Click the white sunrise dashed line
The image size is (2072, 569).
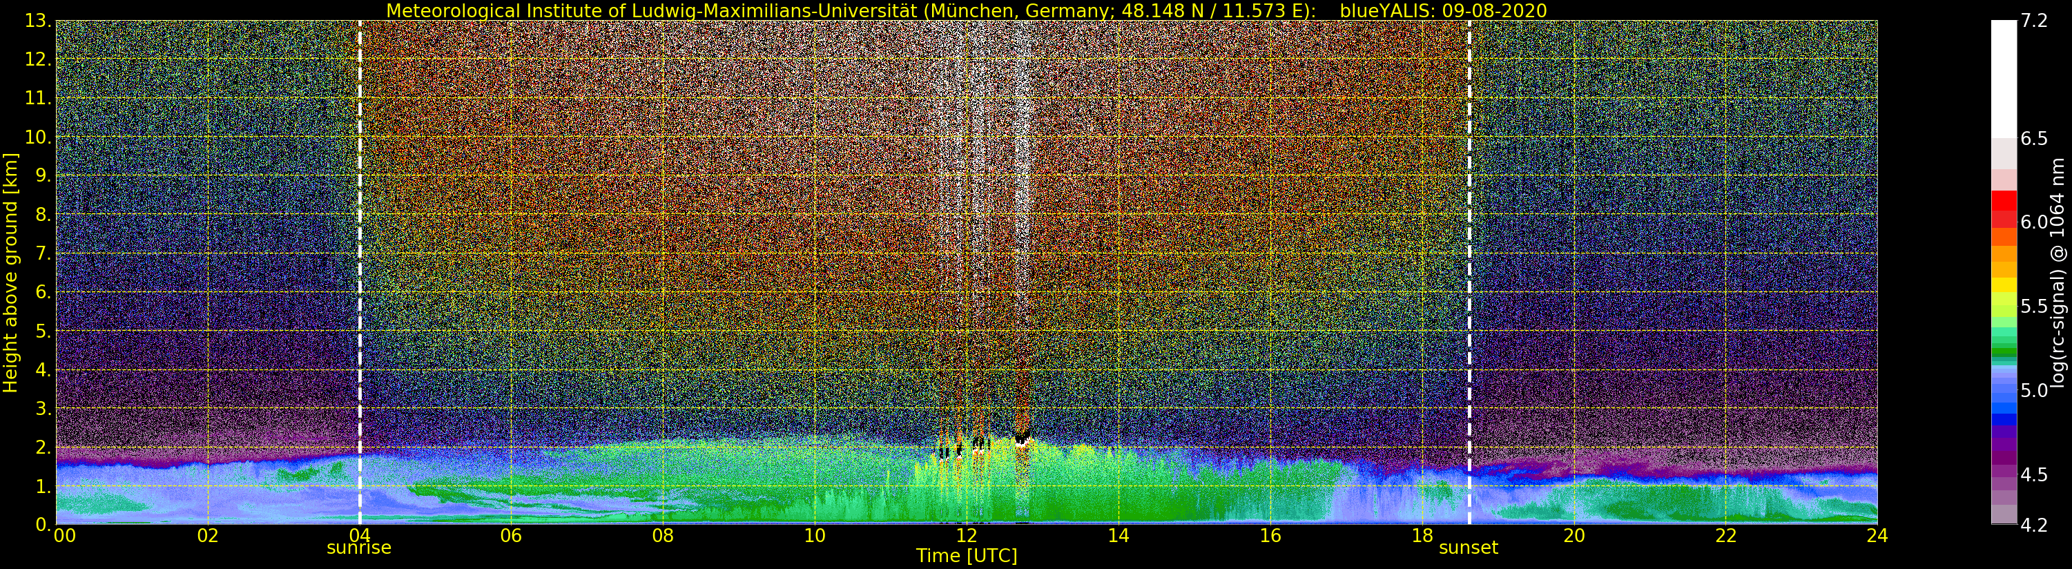tap(360, 273)
